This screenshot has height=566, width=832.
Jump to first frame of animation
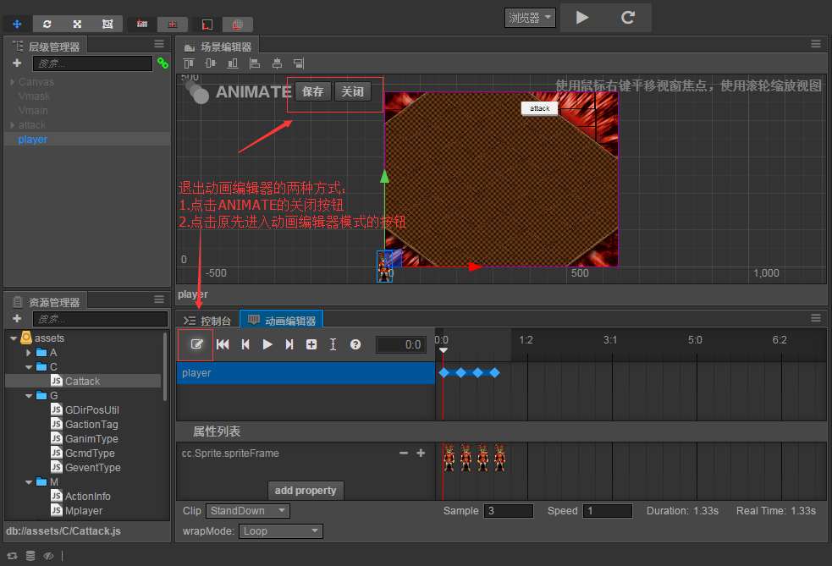tap(223, 344)
